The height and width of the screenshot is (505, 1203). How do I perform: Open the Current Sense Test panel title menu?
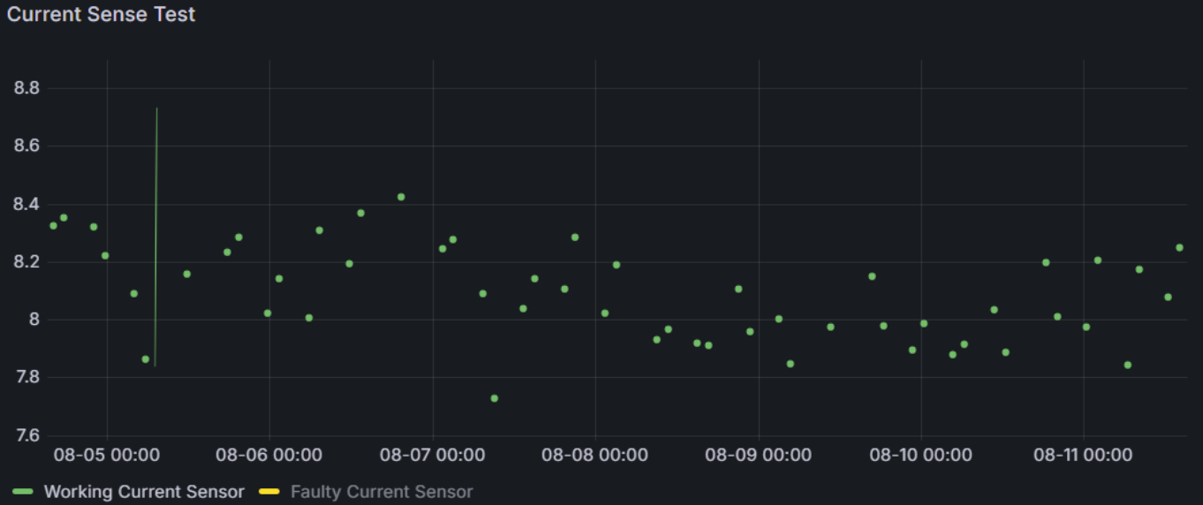(x=102, y=15)
